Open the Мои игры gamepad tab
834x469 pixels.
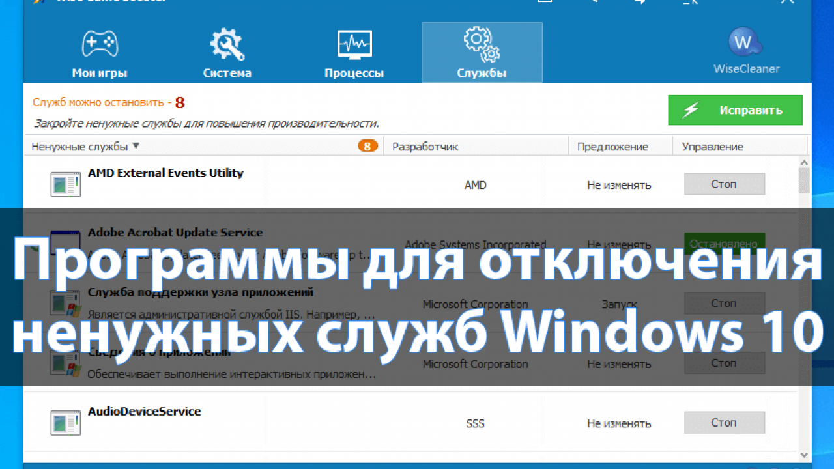pos(100,53)
